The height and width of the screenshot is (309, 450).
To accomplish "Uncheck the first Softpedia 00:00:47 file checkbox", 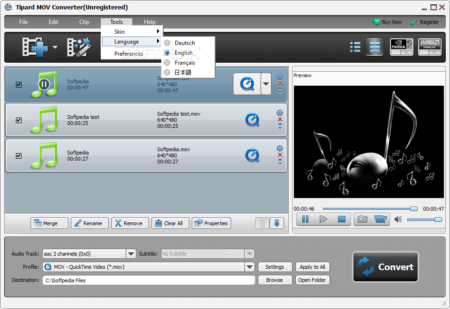I will tap(19, 85).
